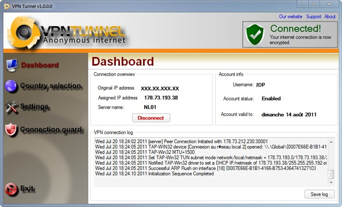Click the green shield checkmark status icon
This screenshot has width=342, height=207.
[x=255, y=34]
